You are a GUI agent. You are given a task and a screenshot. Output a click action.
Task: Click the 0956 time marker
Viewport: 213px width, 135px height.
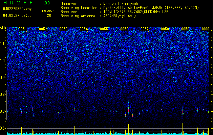click(124, 29)
